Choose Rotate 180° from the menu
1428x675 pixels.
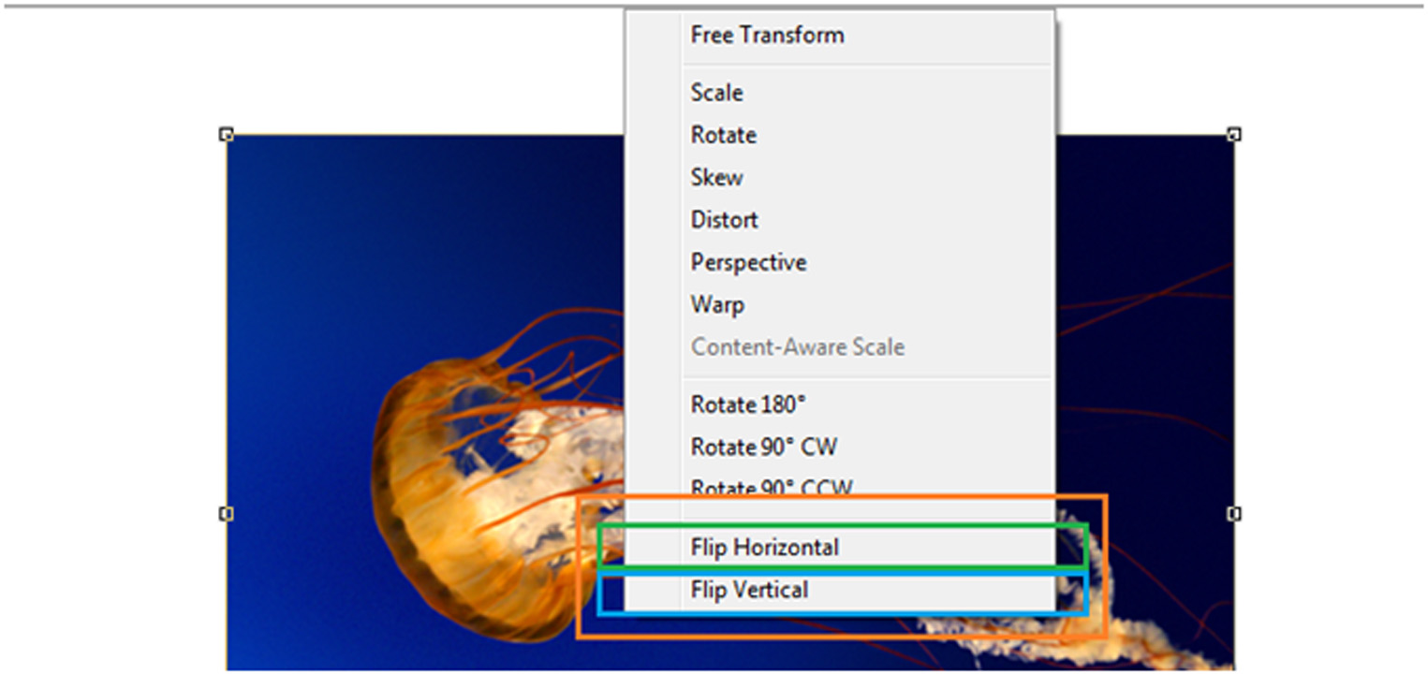coord(749,404)
